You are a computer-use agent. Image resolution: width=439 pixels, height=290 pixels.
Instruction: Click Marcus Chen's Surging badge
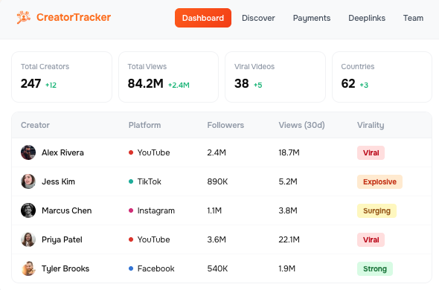(376, 210)
